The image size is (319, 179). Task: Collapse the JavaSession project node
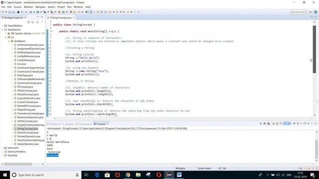pyautogui.click(x=2, y=30)
